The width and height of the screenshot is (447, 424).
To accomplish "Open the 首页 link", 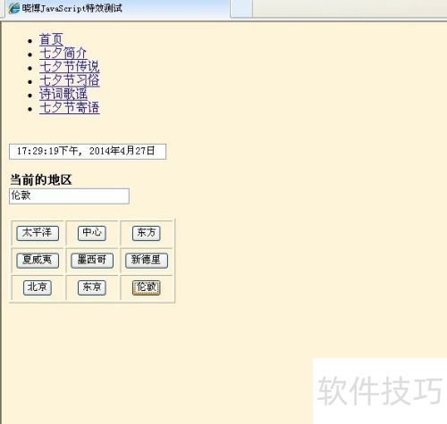I will pos(51,39).
